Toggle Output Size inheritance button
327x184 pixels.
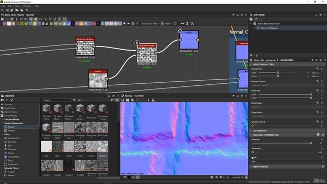(x=317, y=68)
